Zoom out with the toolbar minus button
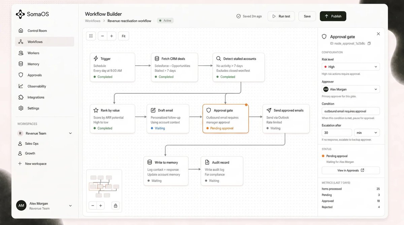The width and height of the screenshot is (404, 225). pyautogui.click(x=102, y=36)
